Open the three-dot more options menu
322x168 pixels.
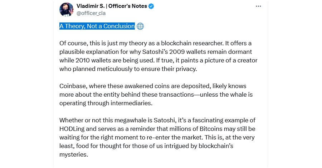[258, 6]
